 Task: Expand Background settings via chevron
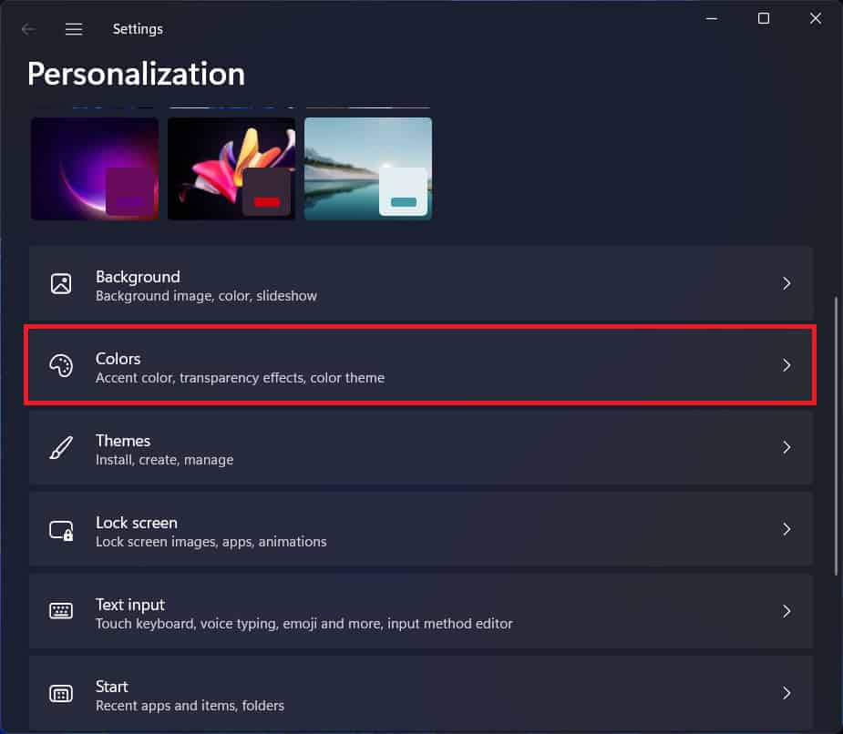click(x=786, y=283)
